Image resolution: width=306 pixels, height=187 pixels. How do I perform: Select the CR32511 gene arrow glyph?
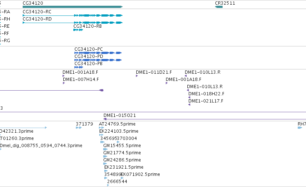pos(219,7)
